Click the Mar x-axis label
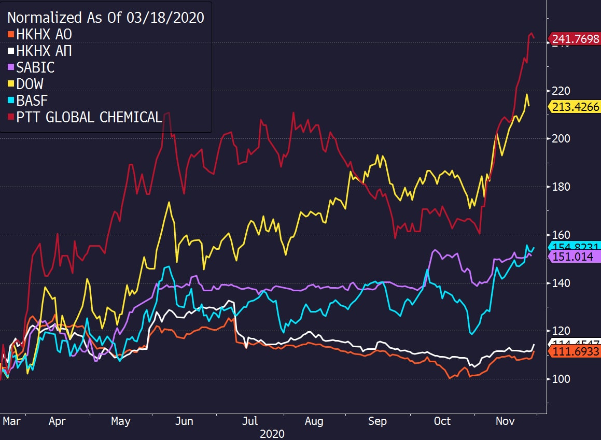 (x=11, y=421)
